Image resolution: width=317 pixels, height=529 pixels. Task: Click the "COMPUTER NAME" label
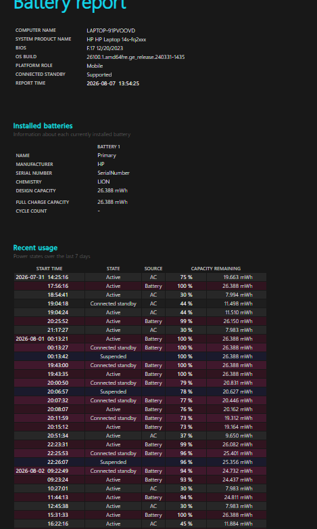36,30
